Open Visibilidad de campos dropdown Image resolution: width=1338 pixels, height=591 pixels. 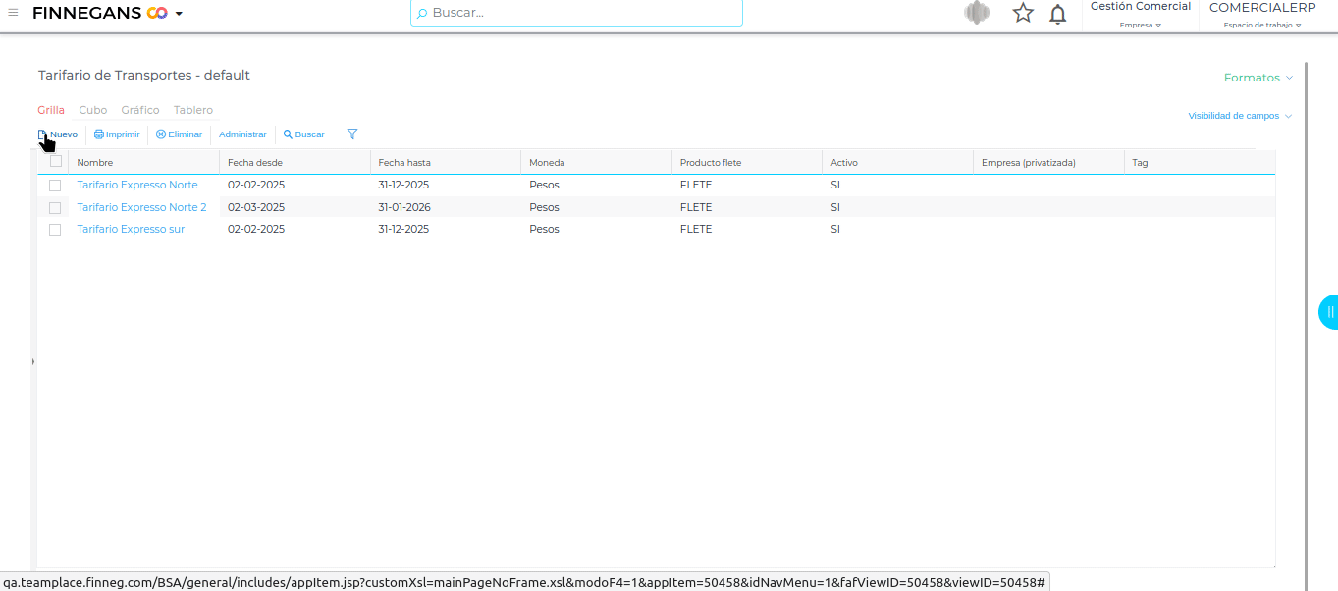pos(1239,116)
